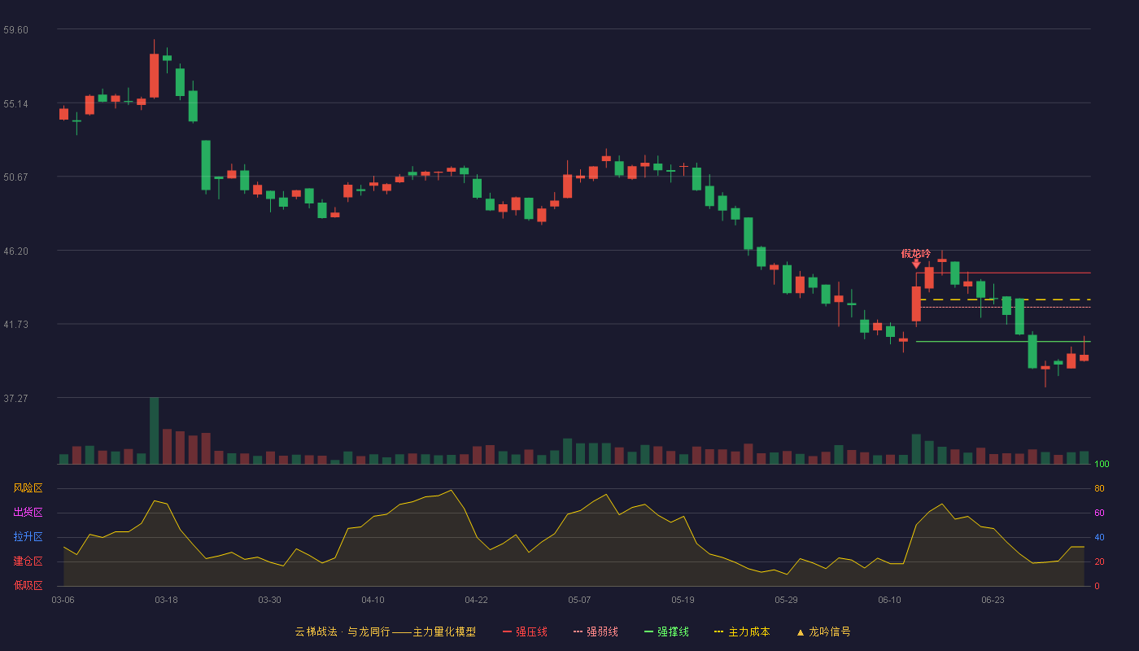Screen dimensions: 1139x651
Task: Toggle the 强撑线 legend entry
Action: (x=666, y=631)
